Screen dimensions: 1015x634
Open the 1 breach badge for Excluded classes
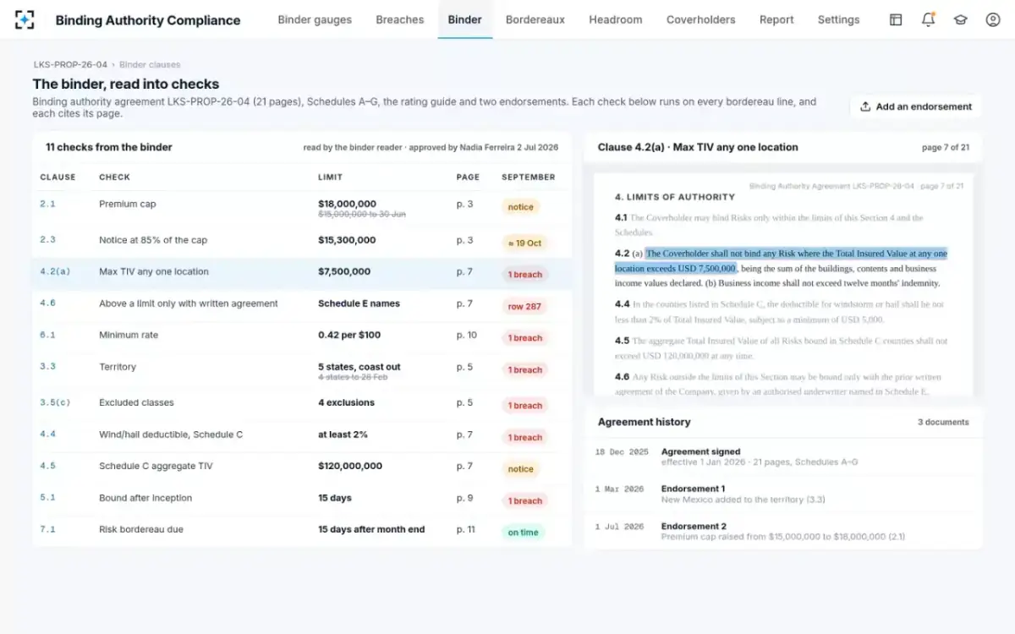coord(524,406)
